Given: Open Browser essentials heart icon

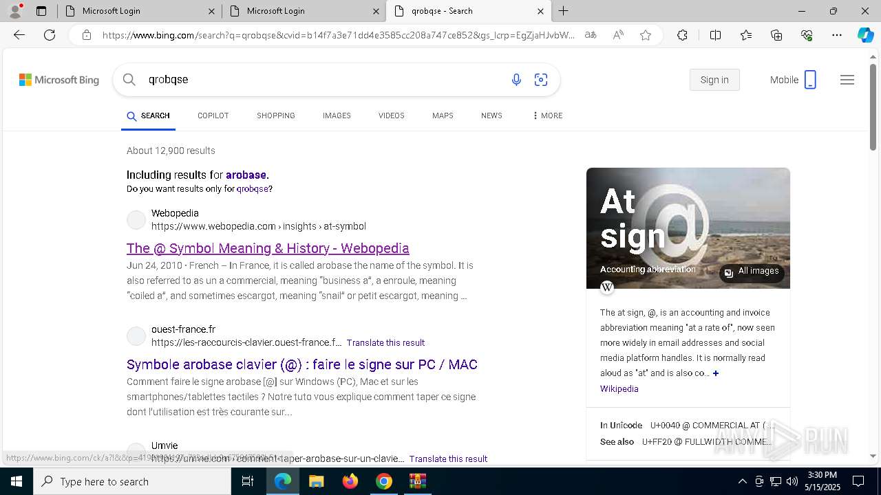Looking at the screenshot, I should [x=807, y=35].
